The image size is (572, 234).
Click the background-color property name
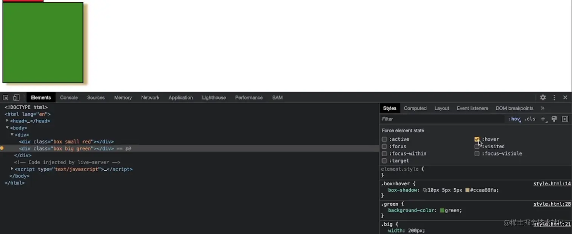(411, 211)
